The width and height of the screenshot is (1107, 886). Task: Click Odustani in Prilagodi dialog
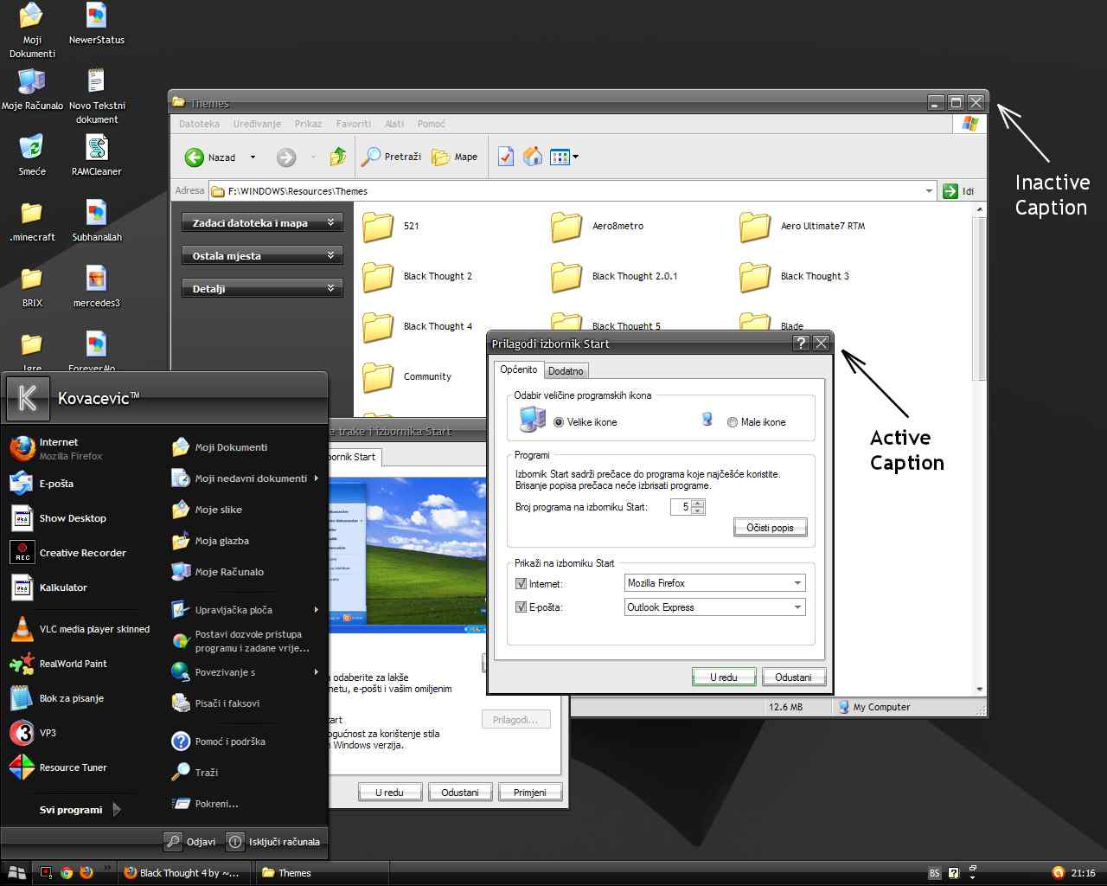[x=793, y=677]
